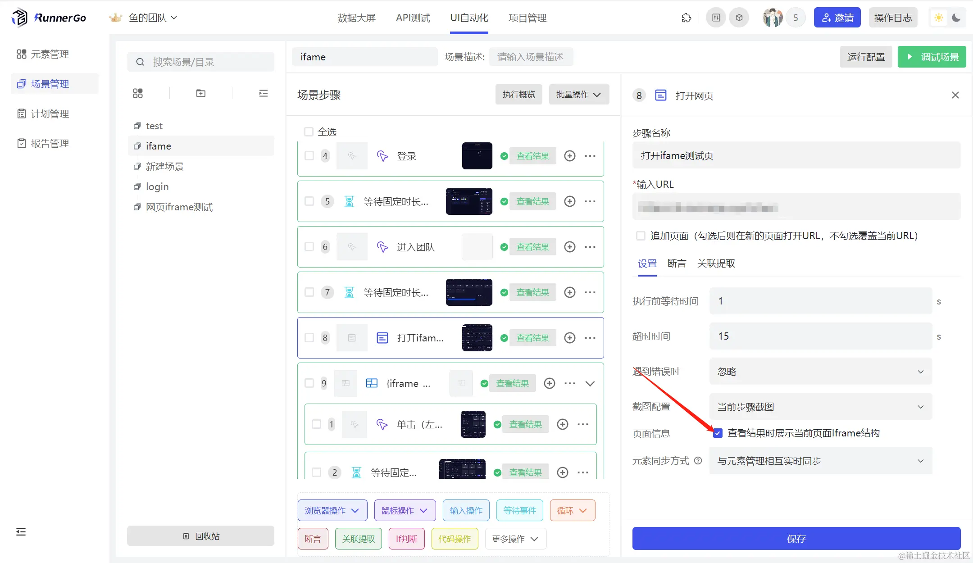Image resolution: width=973 pixels, height=563 pixels.
Task: Click the cube icon in top header
Action: pyautogui.click(x=739, y=18)
